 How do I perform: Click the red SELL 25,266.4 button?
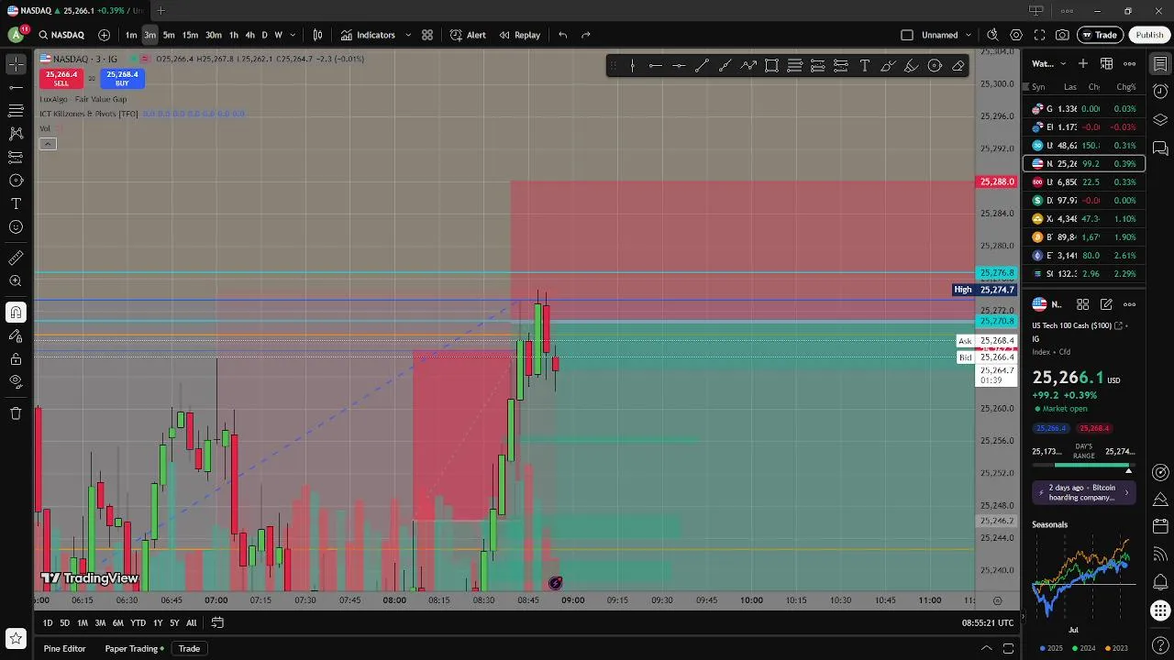click(61, 79)
